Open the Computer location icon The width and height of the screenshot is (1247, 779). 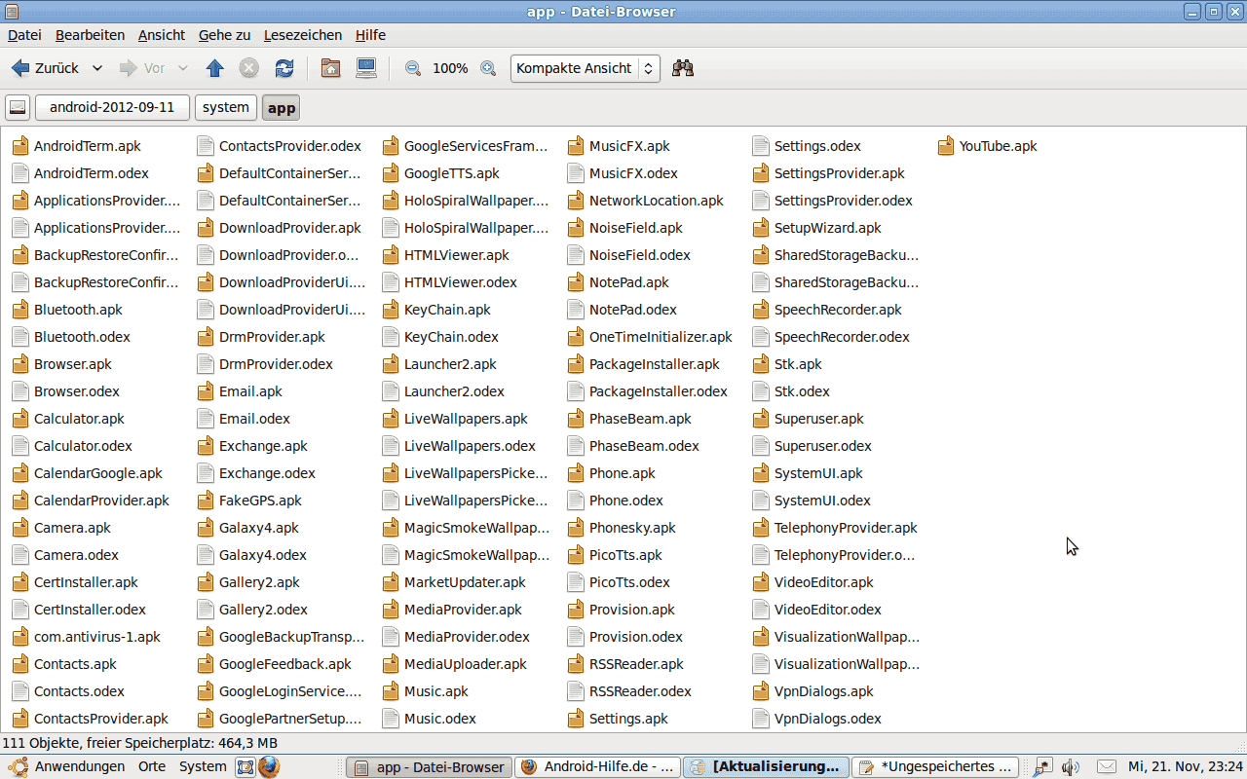(366, 68)
